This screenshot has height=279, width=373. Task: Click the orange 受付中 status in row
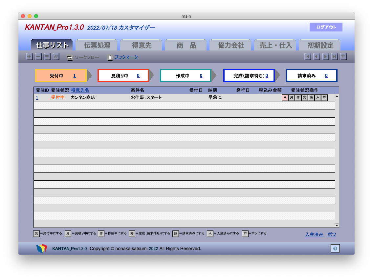[x=57, y=98]
